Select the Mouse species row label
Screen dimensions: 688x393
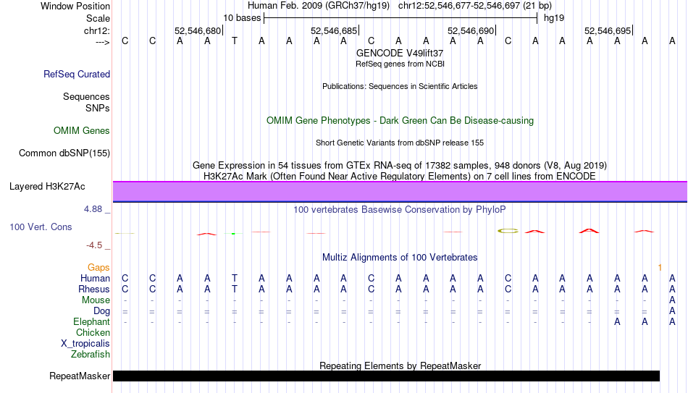96,300
